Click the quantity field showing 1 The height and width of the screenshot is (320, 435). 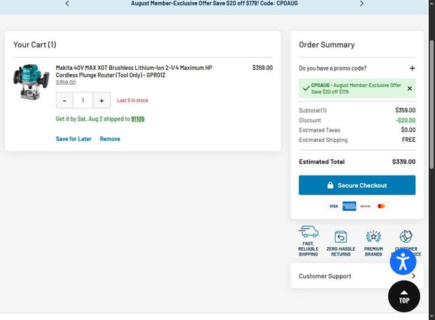[x=83, y=100]
